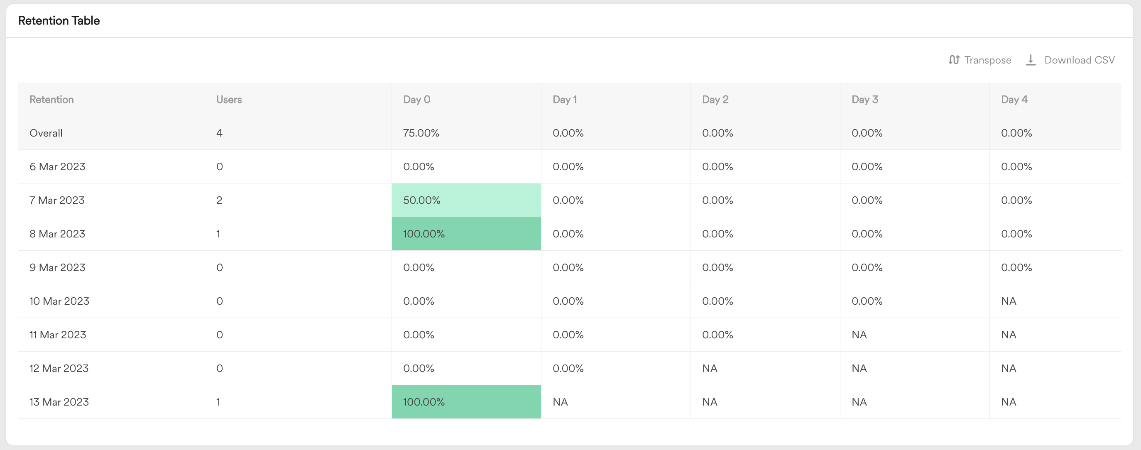Click the Day 4 column header

click(x=1014, y=100)
